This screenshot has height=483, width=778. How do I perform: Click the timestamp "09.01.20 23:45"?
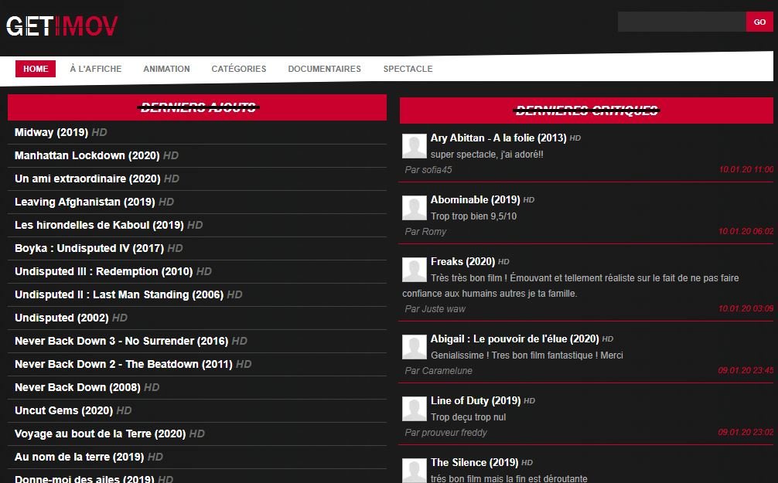tap(746, 371)
